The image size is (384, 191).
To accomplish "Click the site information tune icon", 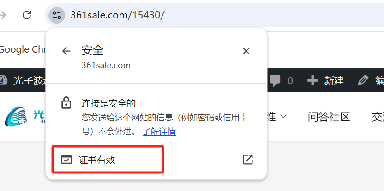I will coord(57,15).
